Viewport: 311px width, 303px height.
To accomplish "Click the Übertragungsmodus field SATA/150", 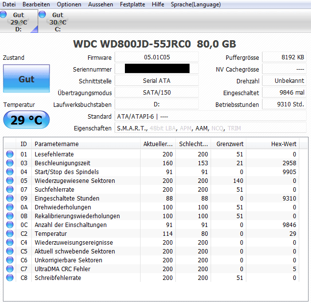I will pyautogui.click(x=157, y=93).
